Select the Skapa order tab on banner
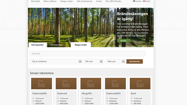 (81, 45)
